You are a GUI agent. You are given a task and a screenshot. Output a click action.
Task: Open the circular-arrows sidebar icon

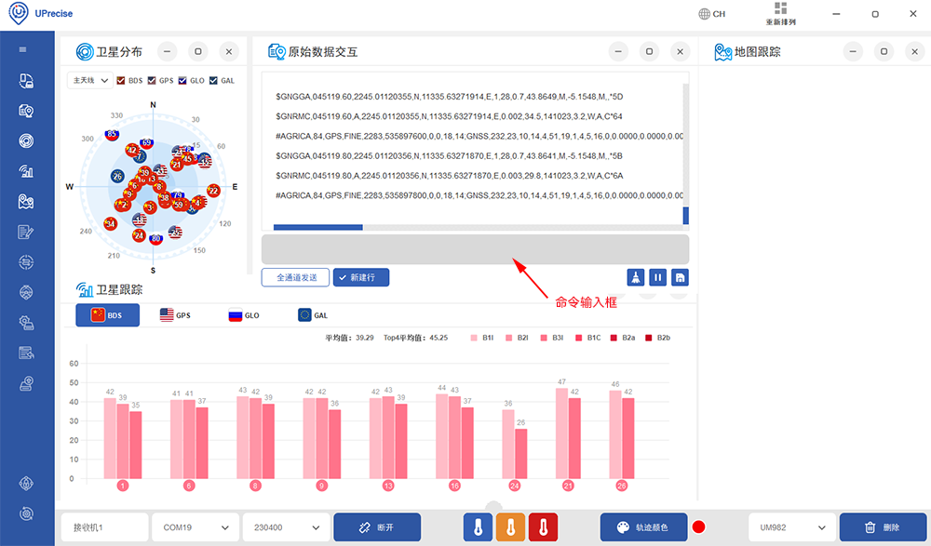click(25, 262)
